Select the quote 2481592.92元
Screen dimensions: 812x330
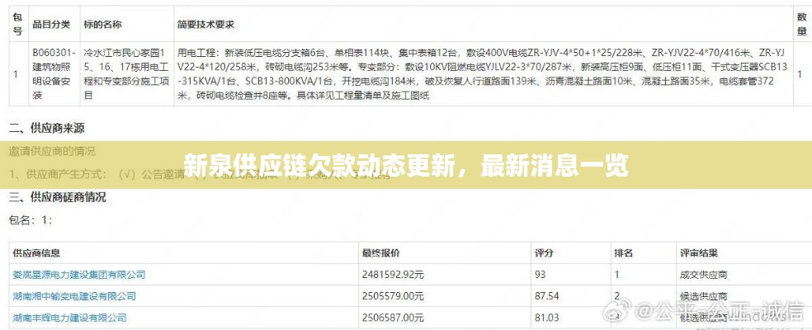point(394,275)
